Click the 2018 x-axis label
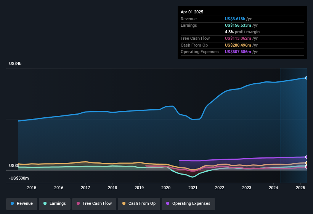This screenshot has height=214, width=313. click(112, 188)
